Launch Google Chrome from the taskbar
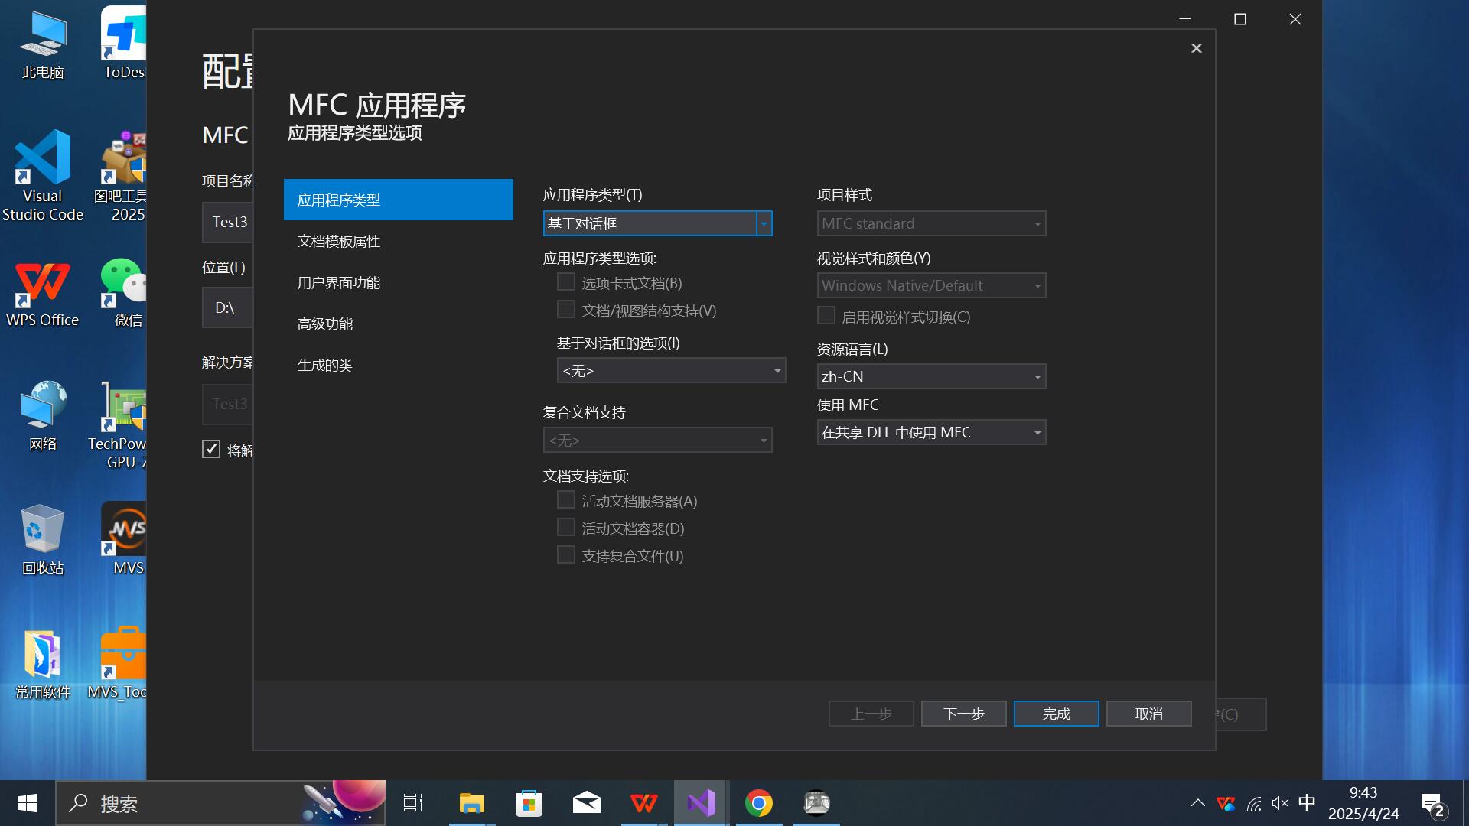This screenshot has height=826, width=1469. pyautogui.click(x=758, y=803)
